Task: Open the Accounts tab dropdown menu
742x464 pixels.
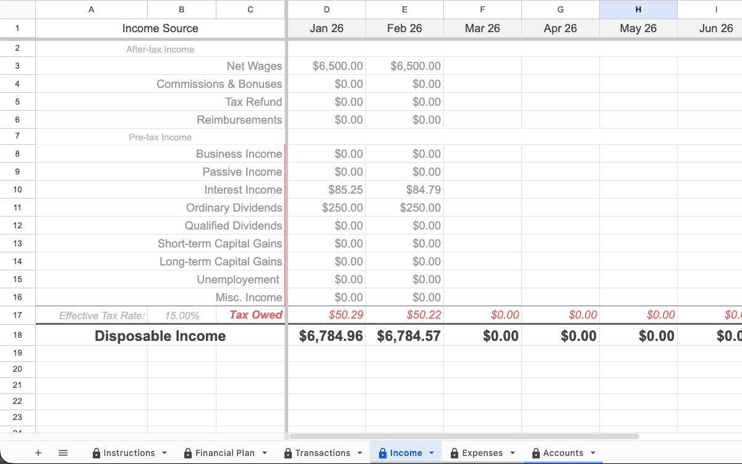Action: click(594, 452)
